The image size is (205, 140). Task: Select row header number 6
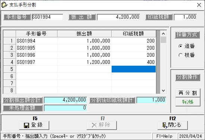(x=10, y=76)
